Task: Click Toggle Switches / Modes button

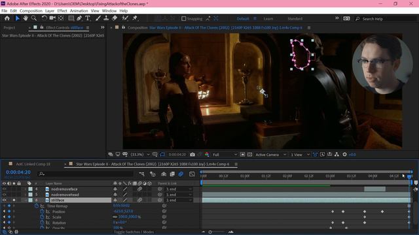Action: point(134,232)
